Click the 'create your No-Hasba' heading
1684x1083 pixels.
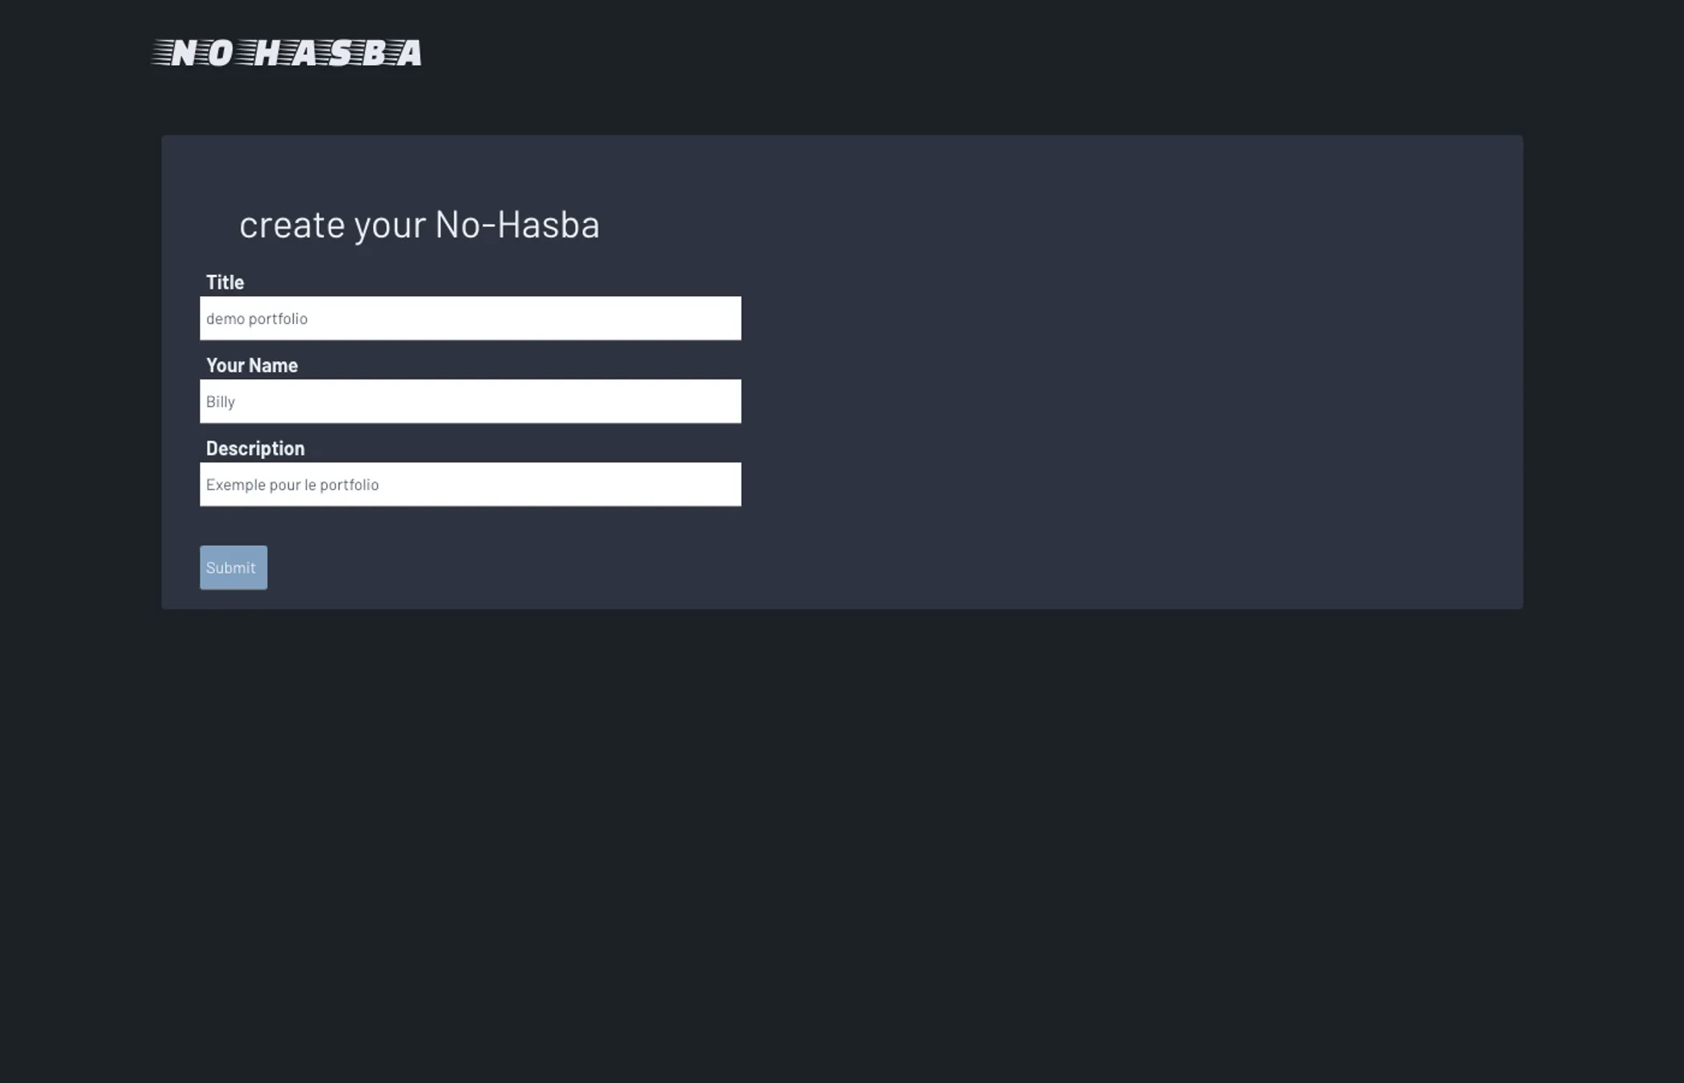pos(419,225)
